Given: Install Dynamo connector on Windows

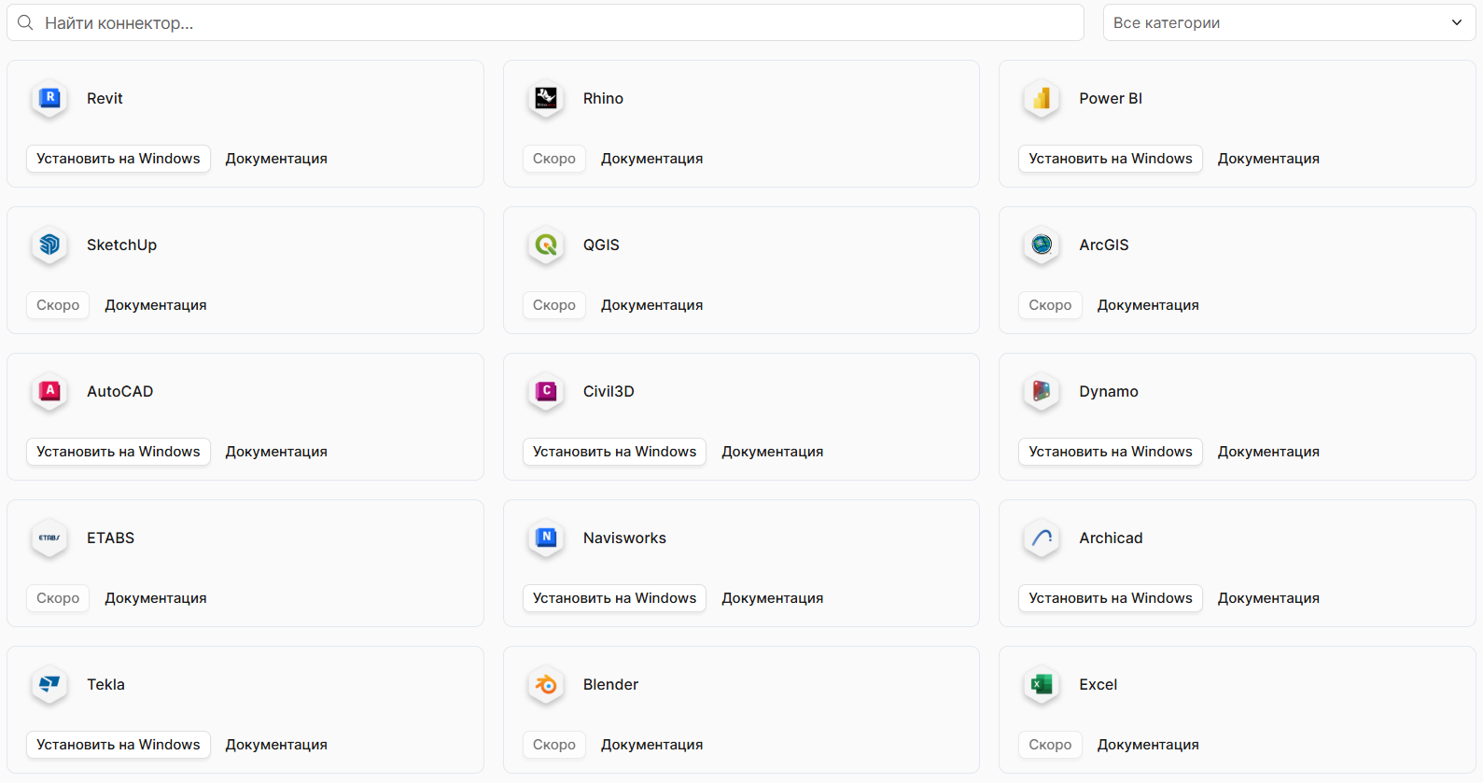Looking at the screenshot, I should pyautogui.click(x=1111, y=452).
